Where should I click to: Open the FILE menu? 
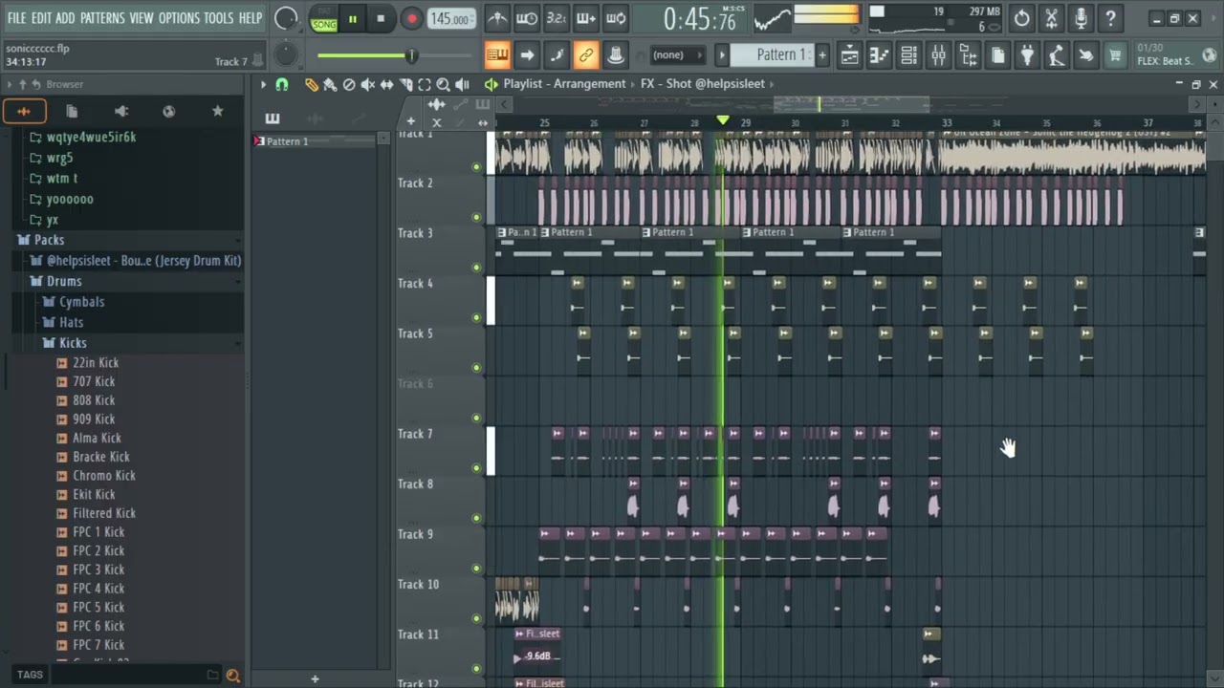17,18
